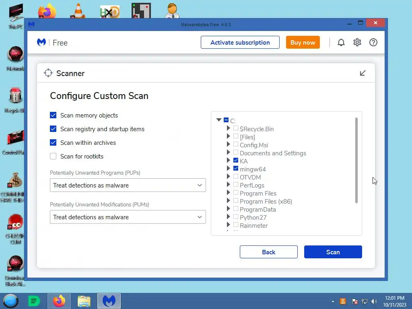The height and width of the screenshot is (309, 412).
Task: Open the Chuzzle red fuzzy icon
Action: (x=15, y=229)
